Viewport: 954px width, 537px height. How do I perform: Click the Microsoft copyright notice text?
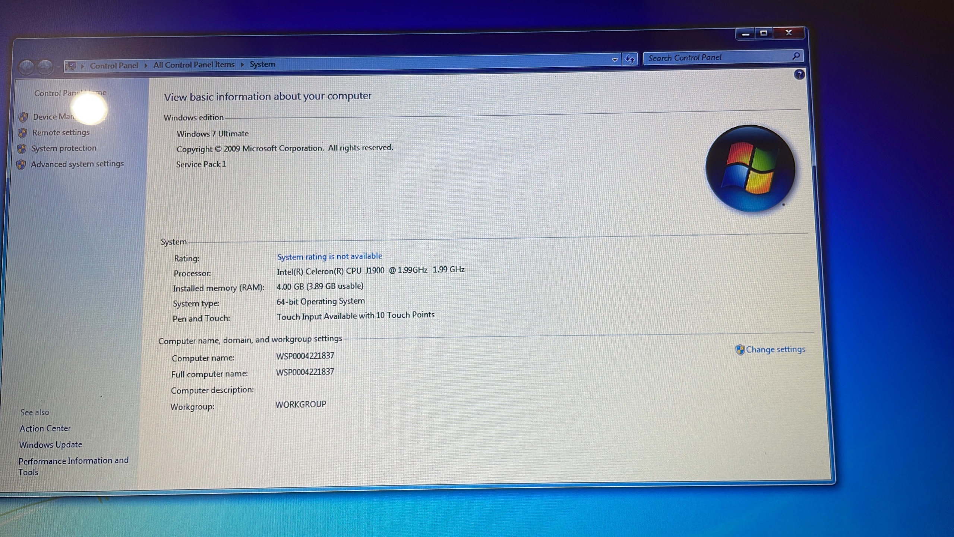coord(285,148)
